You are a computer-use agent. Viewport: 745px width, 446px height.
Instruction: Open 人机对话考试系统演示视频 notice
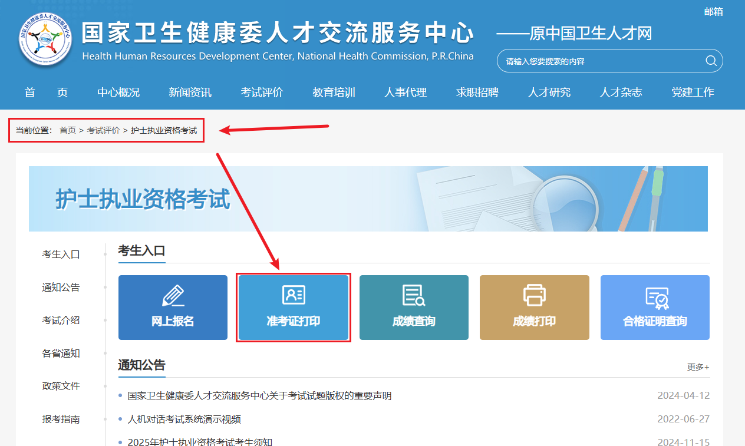point(184,419)
